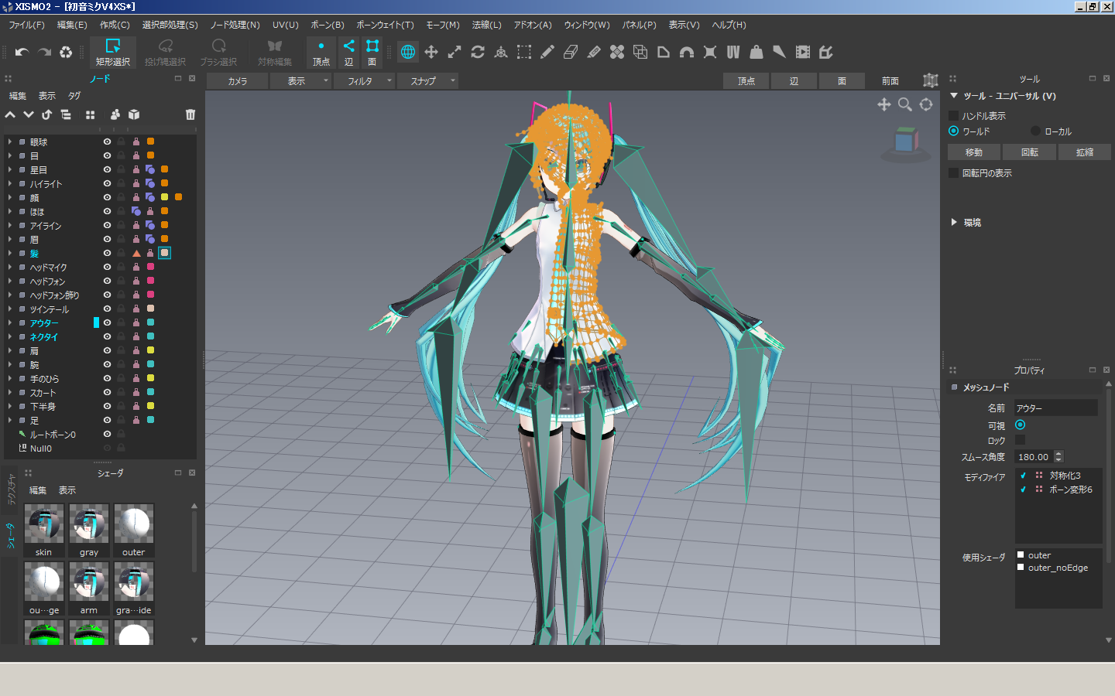Move node up with the up-chevron icon
The image size is (1115, 696).
[x=10, y=114]
